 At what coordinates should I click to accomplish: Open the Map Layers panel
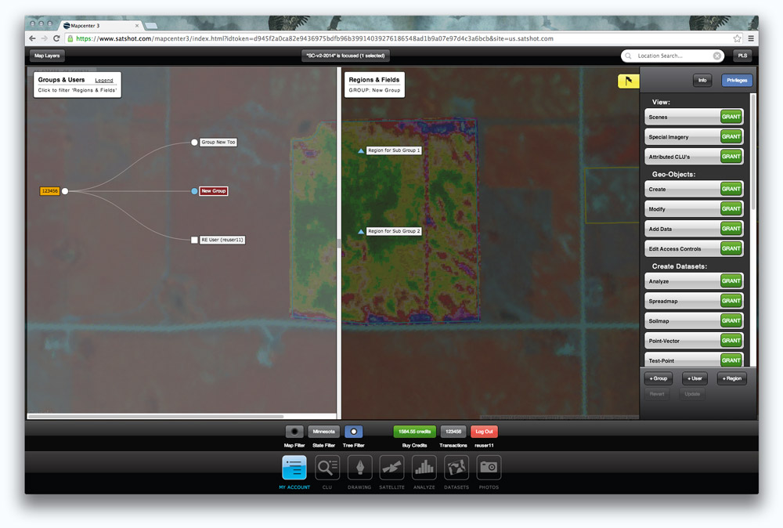[x=47, y=56]
